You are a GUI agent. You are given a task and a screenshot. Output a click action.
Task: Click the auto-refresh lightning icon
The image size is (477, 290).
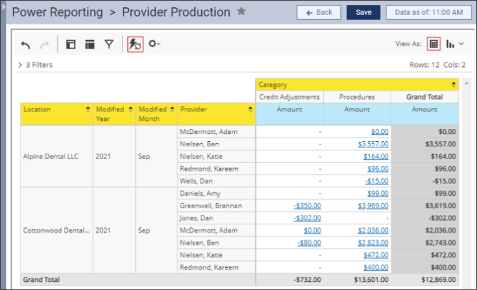[135, 45]
